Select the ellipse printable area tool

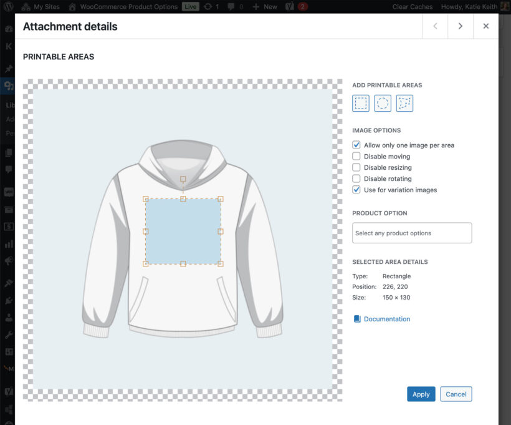click(x=383, y=103)
